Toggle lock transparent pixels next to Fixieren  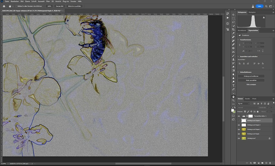(x=245, y=112)
